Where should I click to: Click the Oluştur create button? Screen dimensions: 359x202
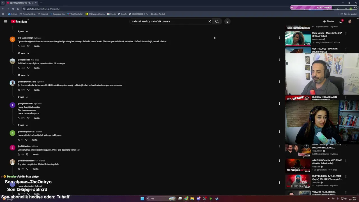pos(328,21)
